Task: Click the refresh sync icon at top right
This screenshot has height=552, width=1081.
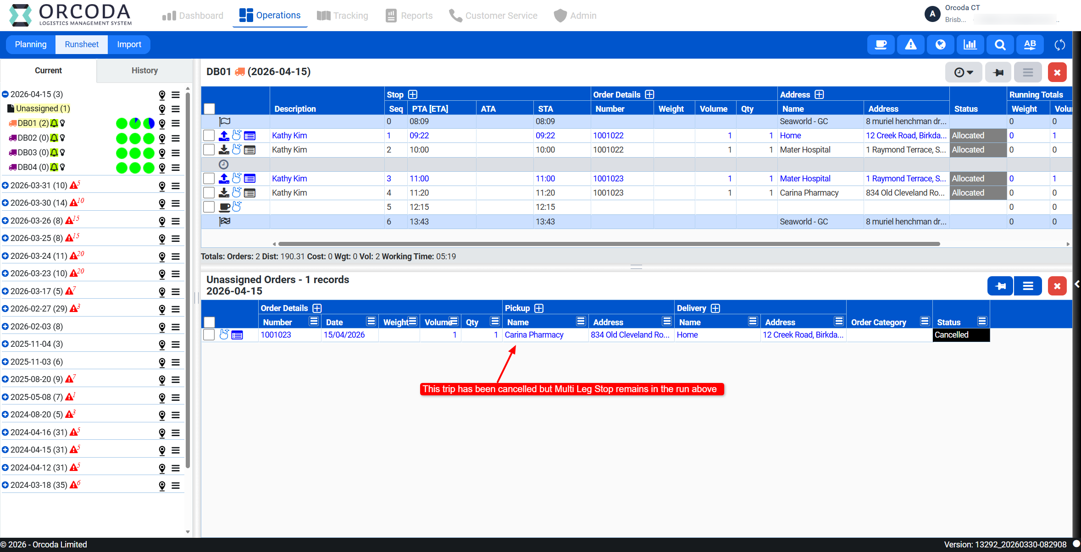Action: pyautogui.click(x=1059, y=45)
